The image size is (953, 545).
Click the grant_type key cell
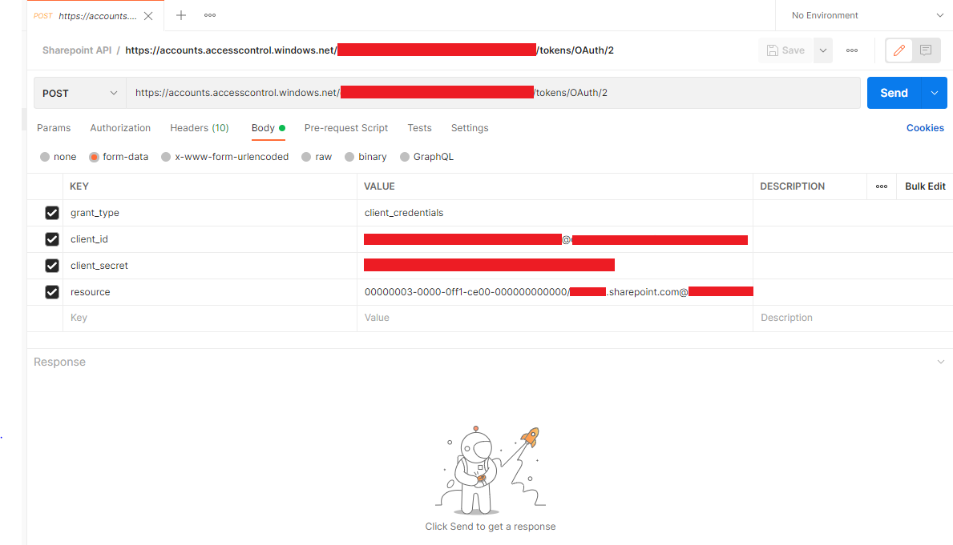click(210, 213)
